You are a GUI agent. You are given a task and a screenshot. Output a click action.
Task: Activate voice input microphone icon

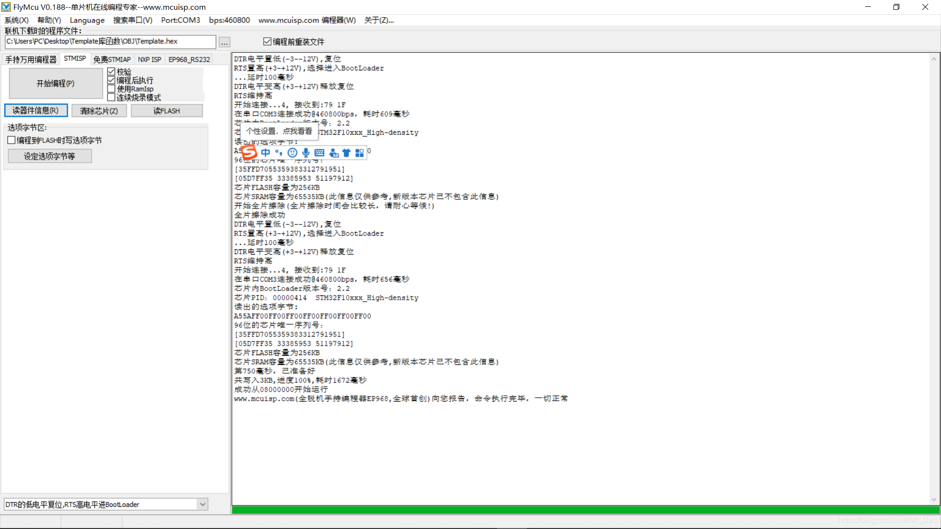[x=306, y=153]
